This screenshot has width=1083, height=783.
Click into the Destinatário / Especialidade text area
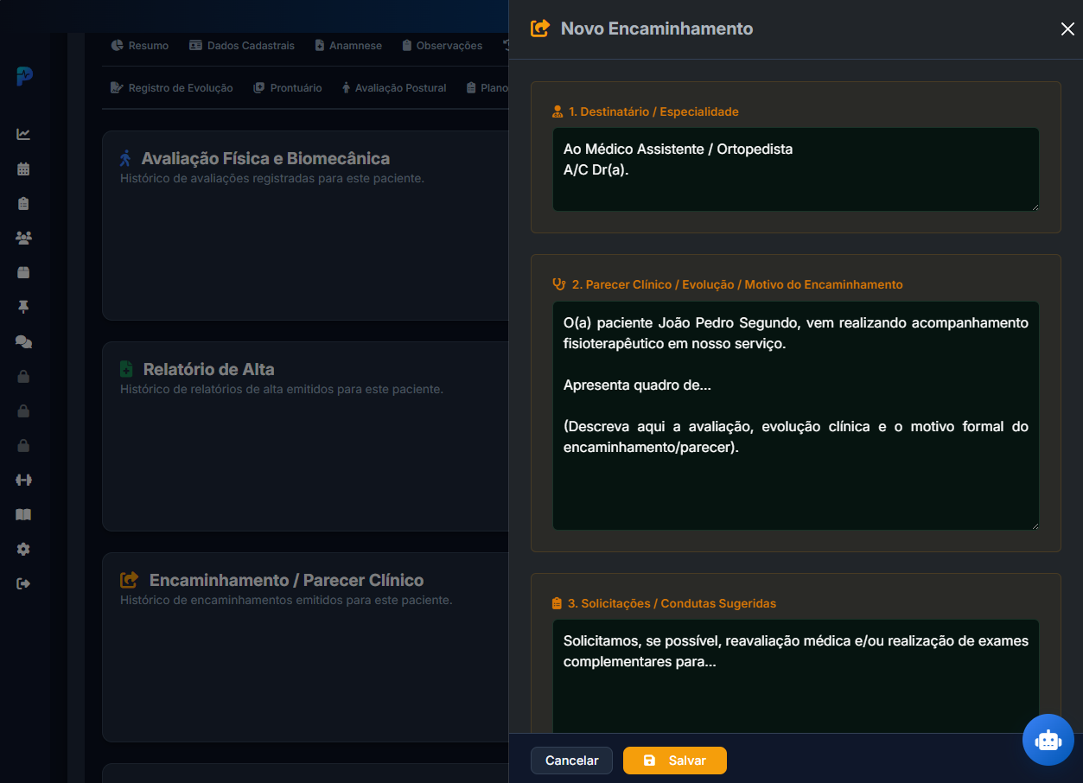796,169
